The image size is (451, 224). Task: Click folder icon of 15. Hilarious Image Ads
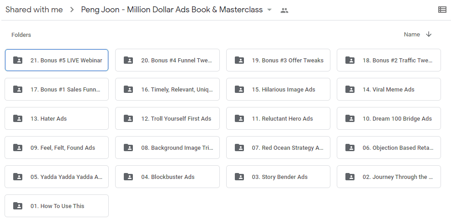(239, 89)
